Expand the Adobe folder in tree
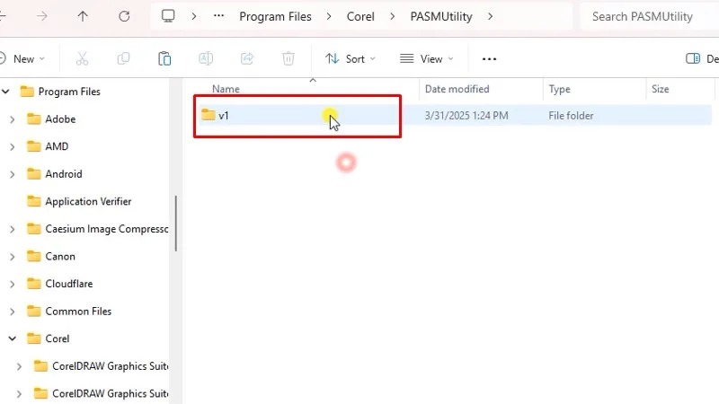 pos(12,119)
